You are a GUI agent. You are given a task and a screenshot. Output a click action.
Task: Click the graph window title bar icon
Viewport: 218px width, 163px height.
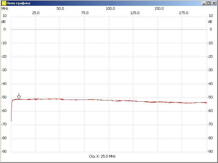pyautogui.click(x=4, y=3)
